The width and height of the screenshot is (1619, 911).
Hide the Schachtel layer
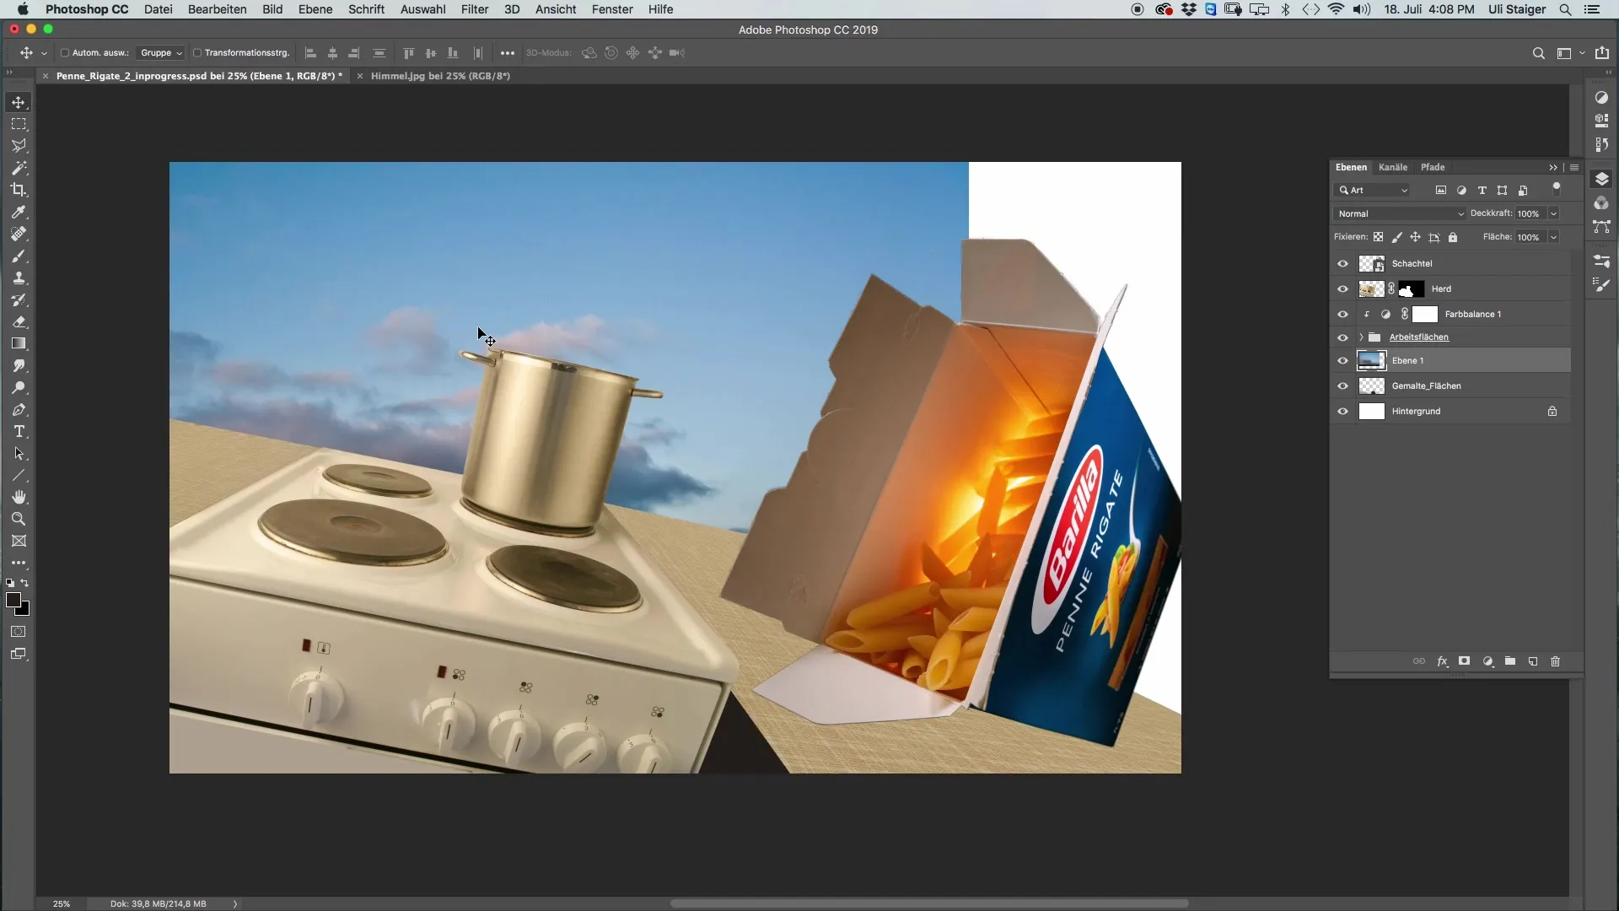click(x=1342, y=263)
